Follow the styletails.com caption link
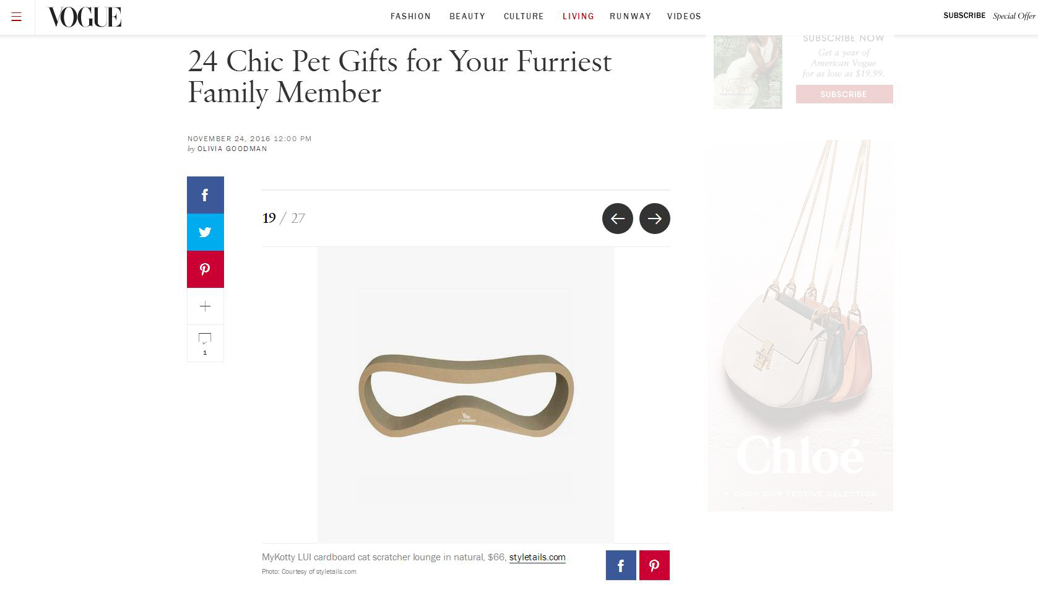This screenshot has width=1038, height=590. [x=537, y=557]
